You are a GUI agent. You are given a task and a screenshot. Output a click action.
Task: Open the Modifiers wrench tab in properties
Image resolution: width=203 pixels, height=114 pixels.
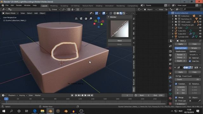coord(170,77)
